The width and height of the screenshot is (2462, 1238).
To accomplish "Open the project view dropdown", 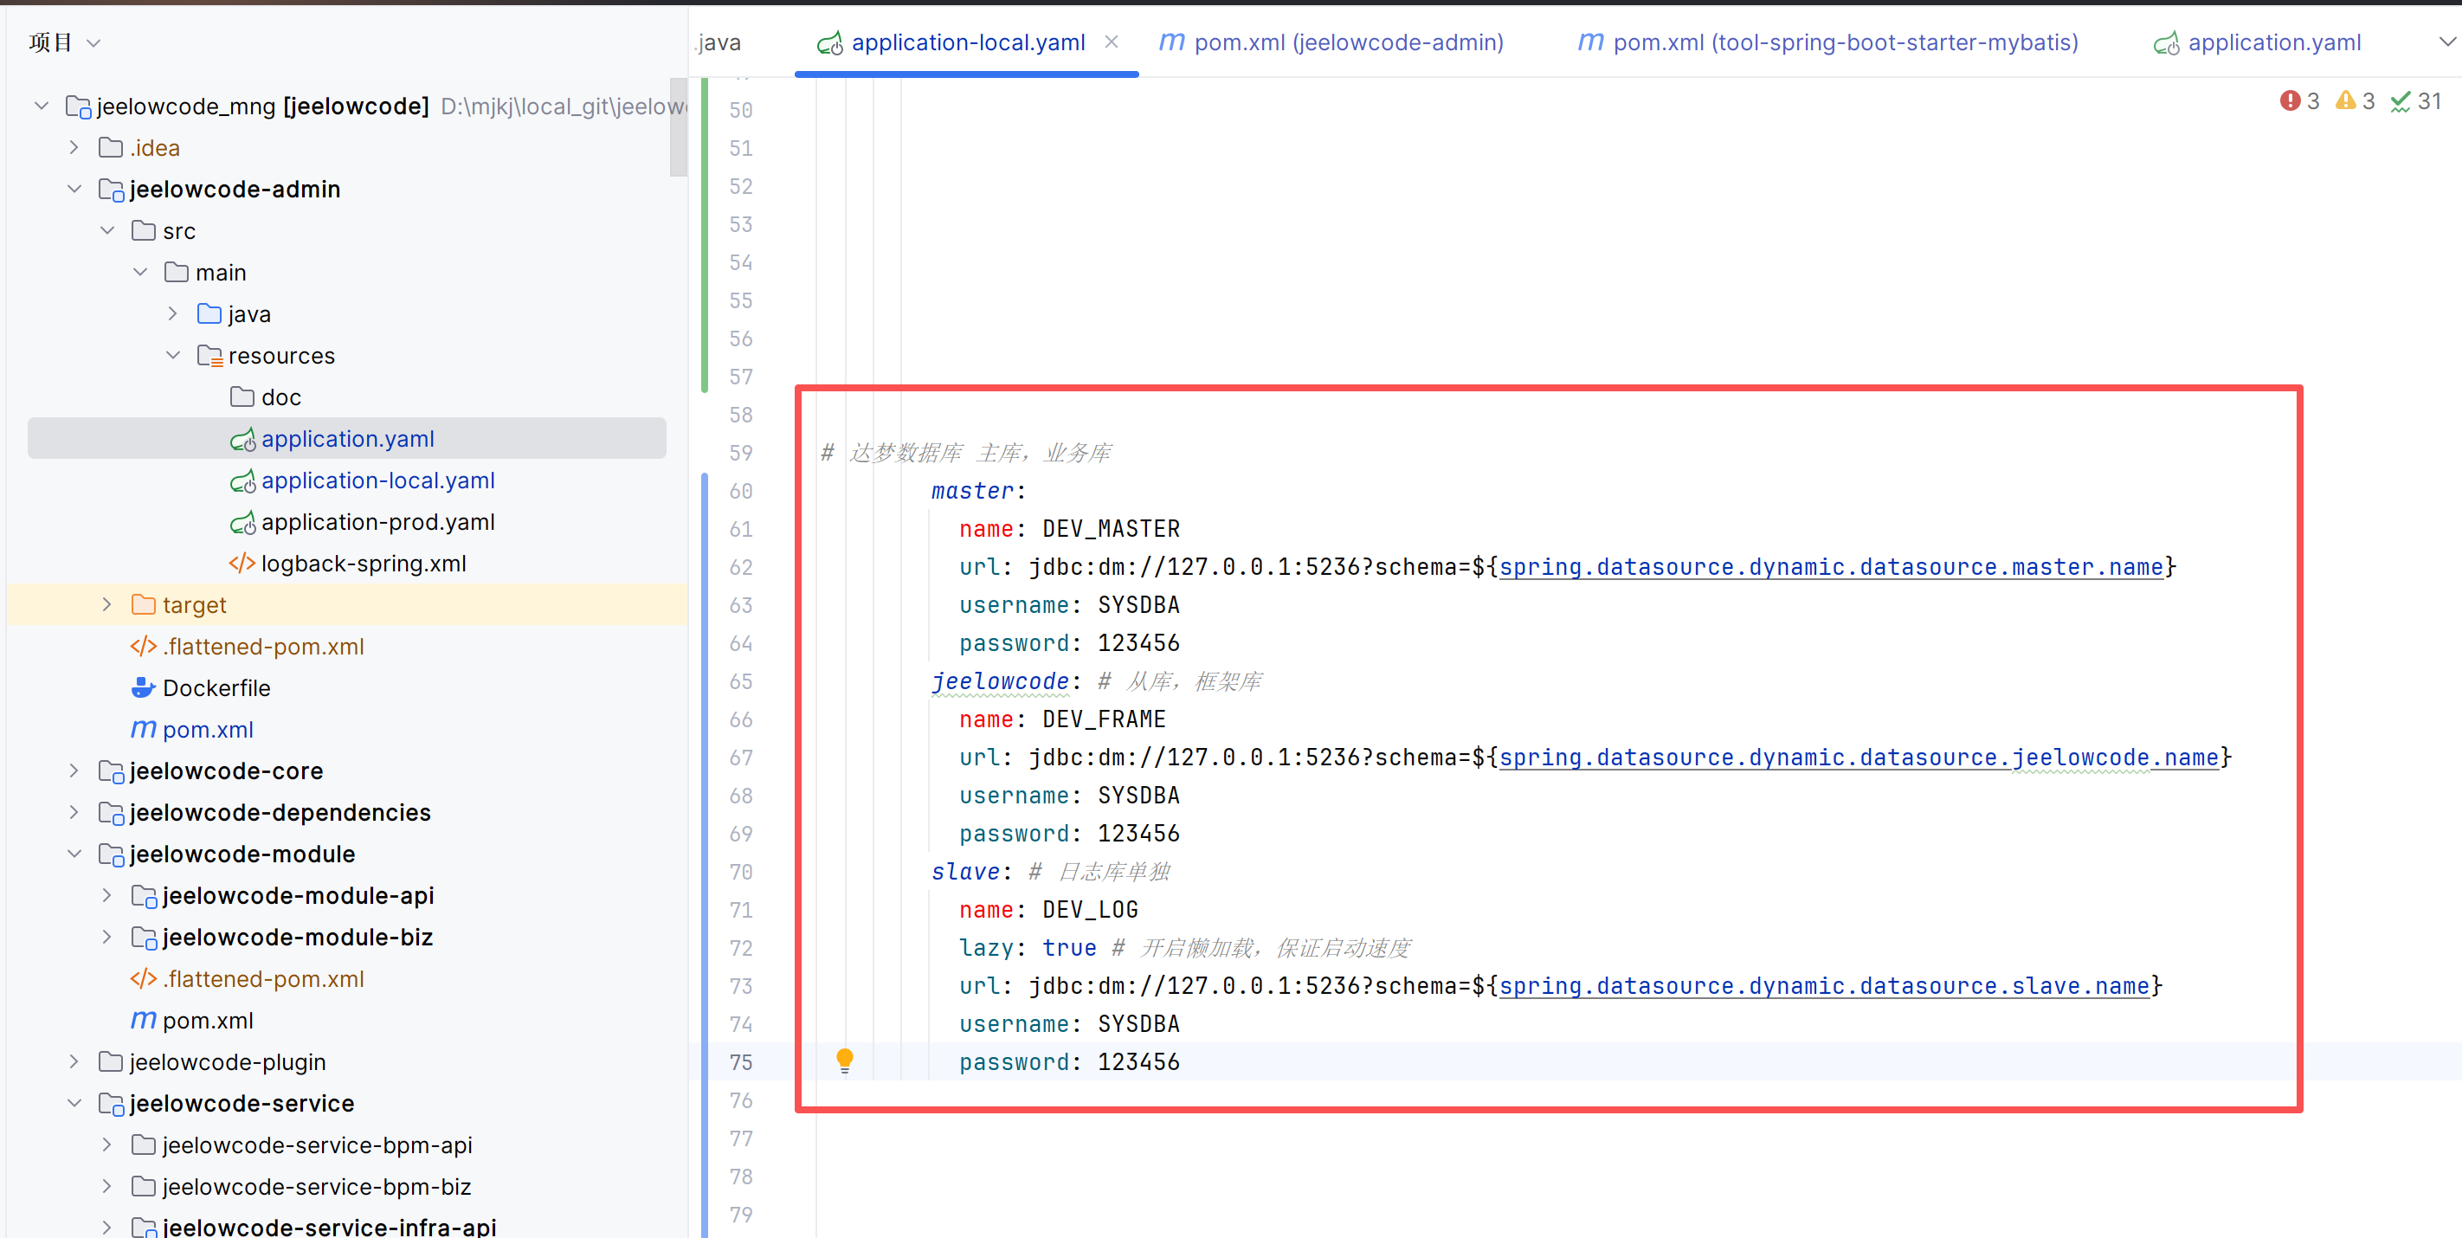I will click(x=93, y=43).
